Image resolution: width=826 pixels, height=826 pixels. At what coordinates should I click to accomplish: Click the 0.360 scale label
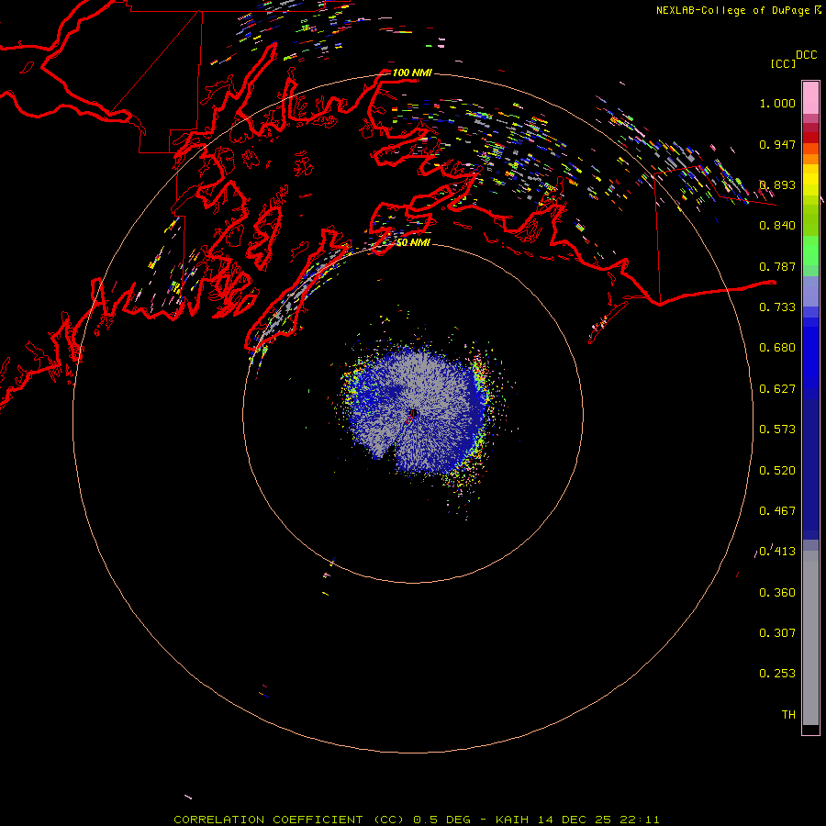[x=777, y=593]
